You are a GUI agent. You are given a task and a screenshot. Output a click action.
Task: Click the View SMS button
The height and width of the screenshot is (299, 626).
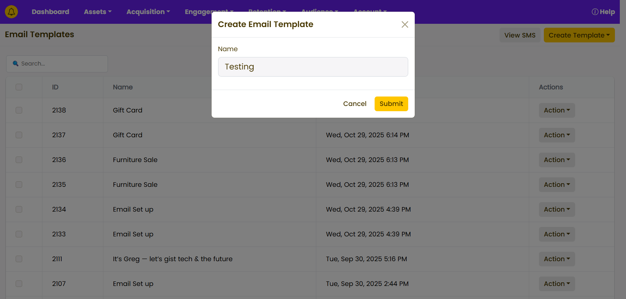pos(520,35)
